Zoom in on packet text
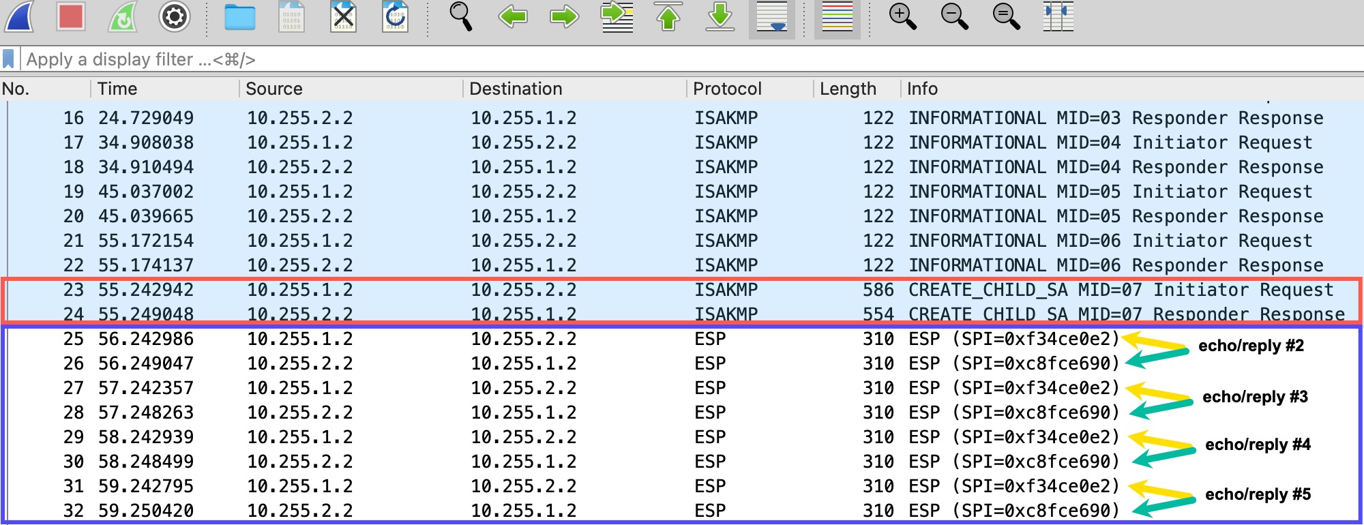The image size is (1364, 525). pyautogui.click(x=902, y=17)
